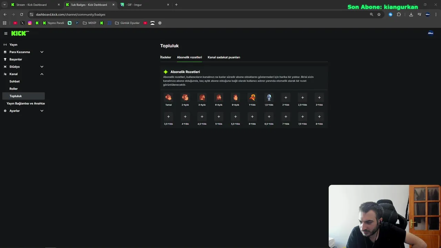Image resolution: width=441 pixels, height=248 pixels.
Task: Open the profile avatar menu
Action: (x=431, y=33)
